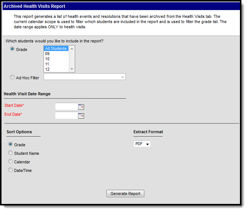247x211 pixels.
Task: Select grade 09 in the list
Action: click(x=56, y=54)
